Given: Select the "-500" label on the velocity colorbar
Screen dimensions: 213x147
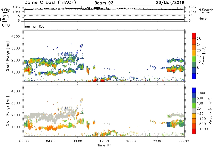Looking at the screenshot, I should [201, 124].
